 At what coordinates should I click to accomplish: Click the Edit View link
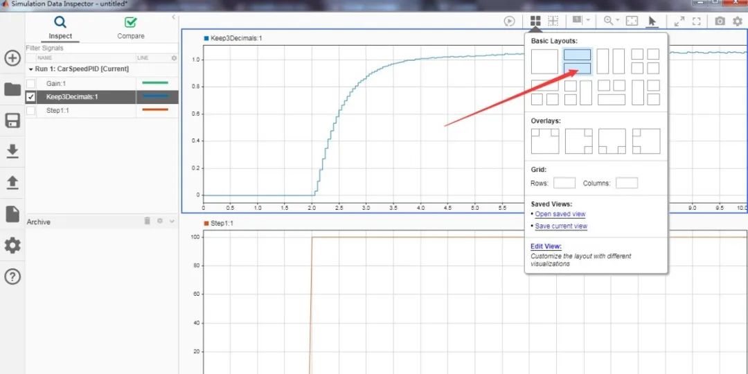(x=546, y=247)
